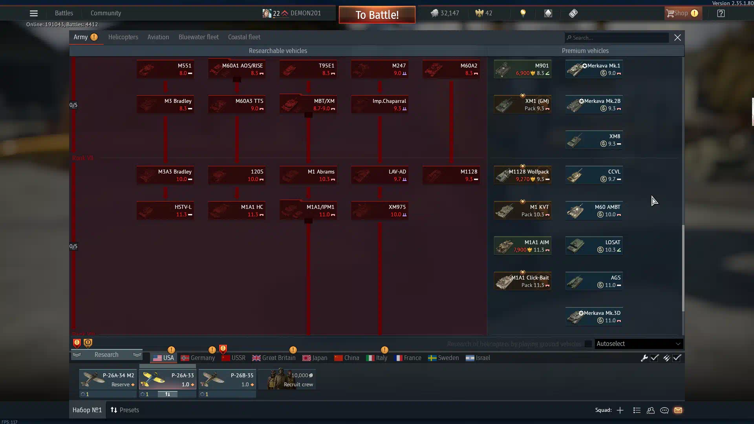
Task: Select the M1A1/IPM1 vehicle group
Action: (308, 210)
